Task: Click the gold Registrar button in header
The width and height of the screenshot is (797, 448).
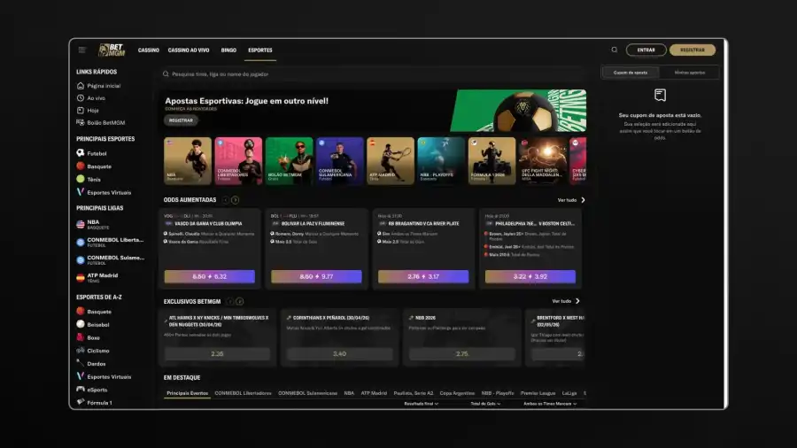Action: (x=693, y=50)
